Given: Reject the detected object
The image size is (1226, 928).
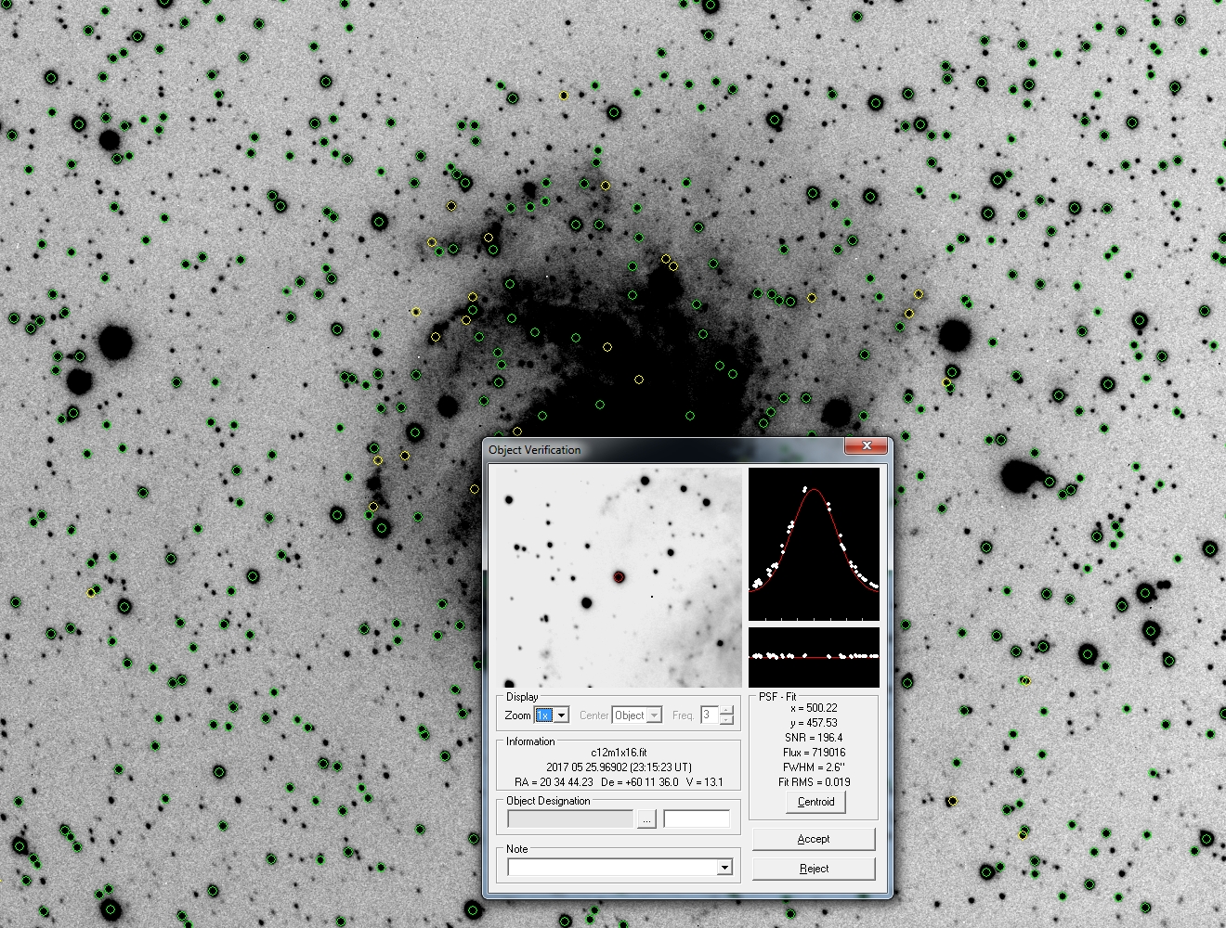Looking at the screenshot, I should point(814,869).
